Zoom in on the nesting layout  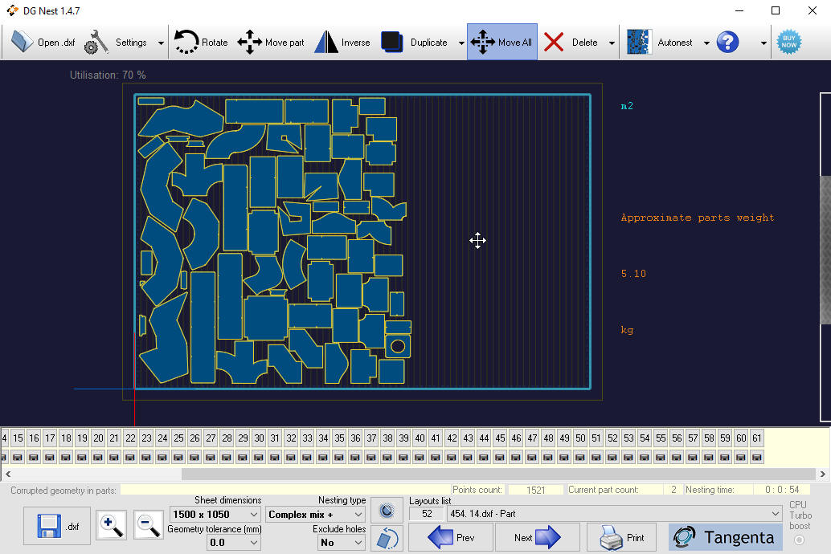[111, 525]
